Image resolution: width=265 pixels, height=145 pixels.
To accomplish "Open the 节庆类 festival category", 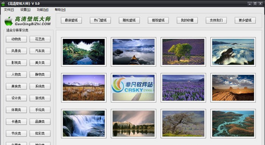I will (x=16, y=133).
